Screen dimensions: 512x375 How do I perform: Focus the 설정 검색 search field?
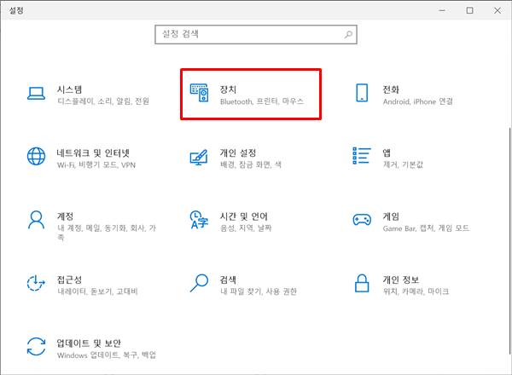[256, 34]
